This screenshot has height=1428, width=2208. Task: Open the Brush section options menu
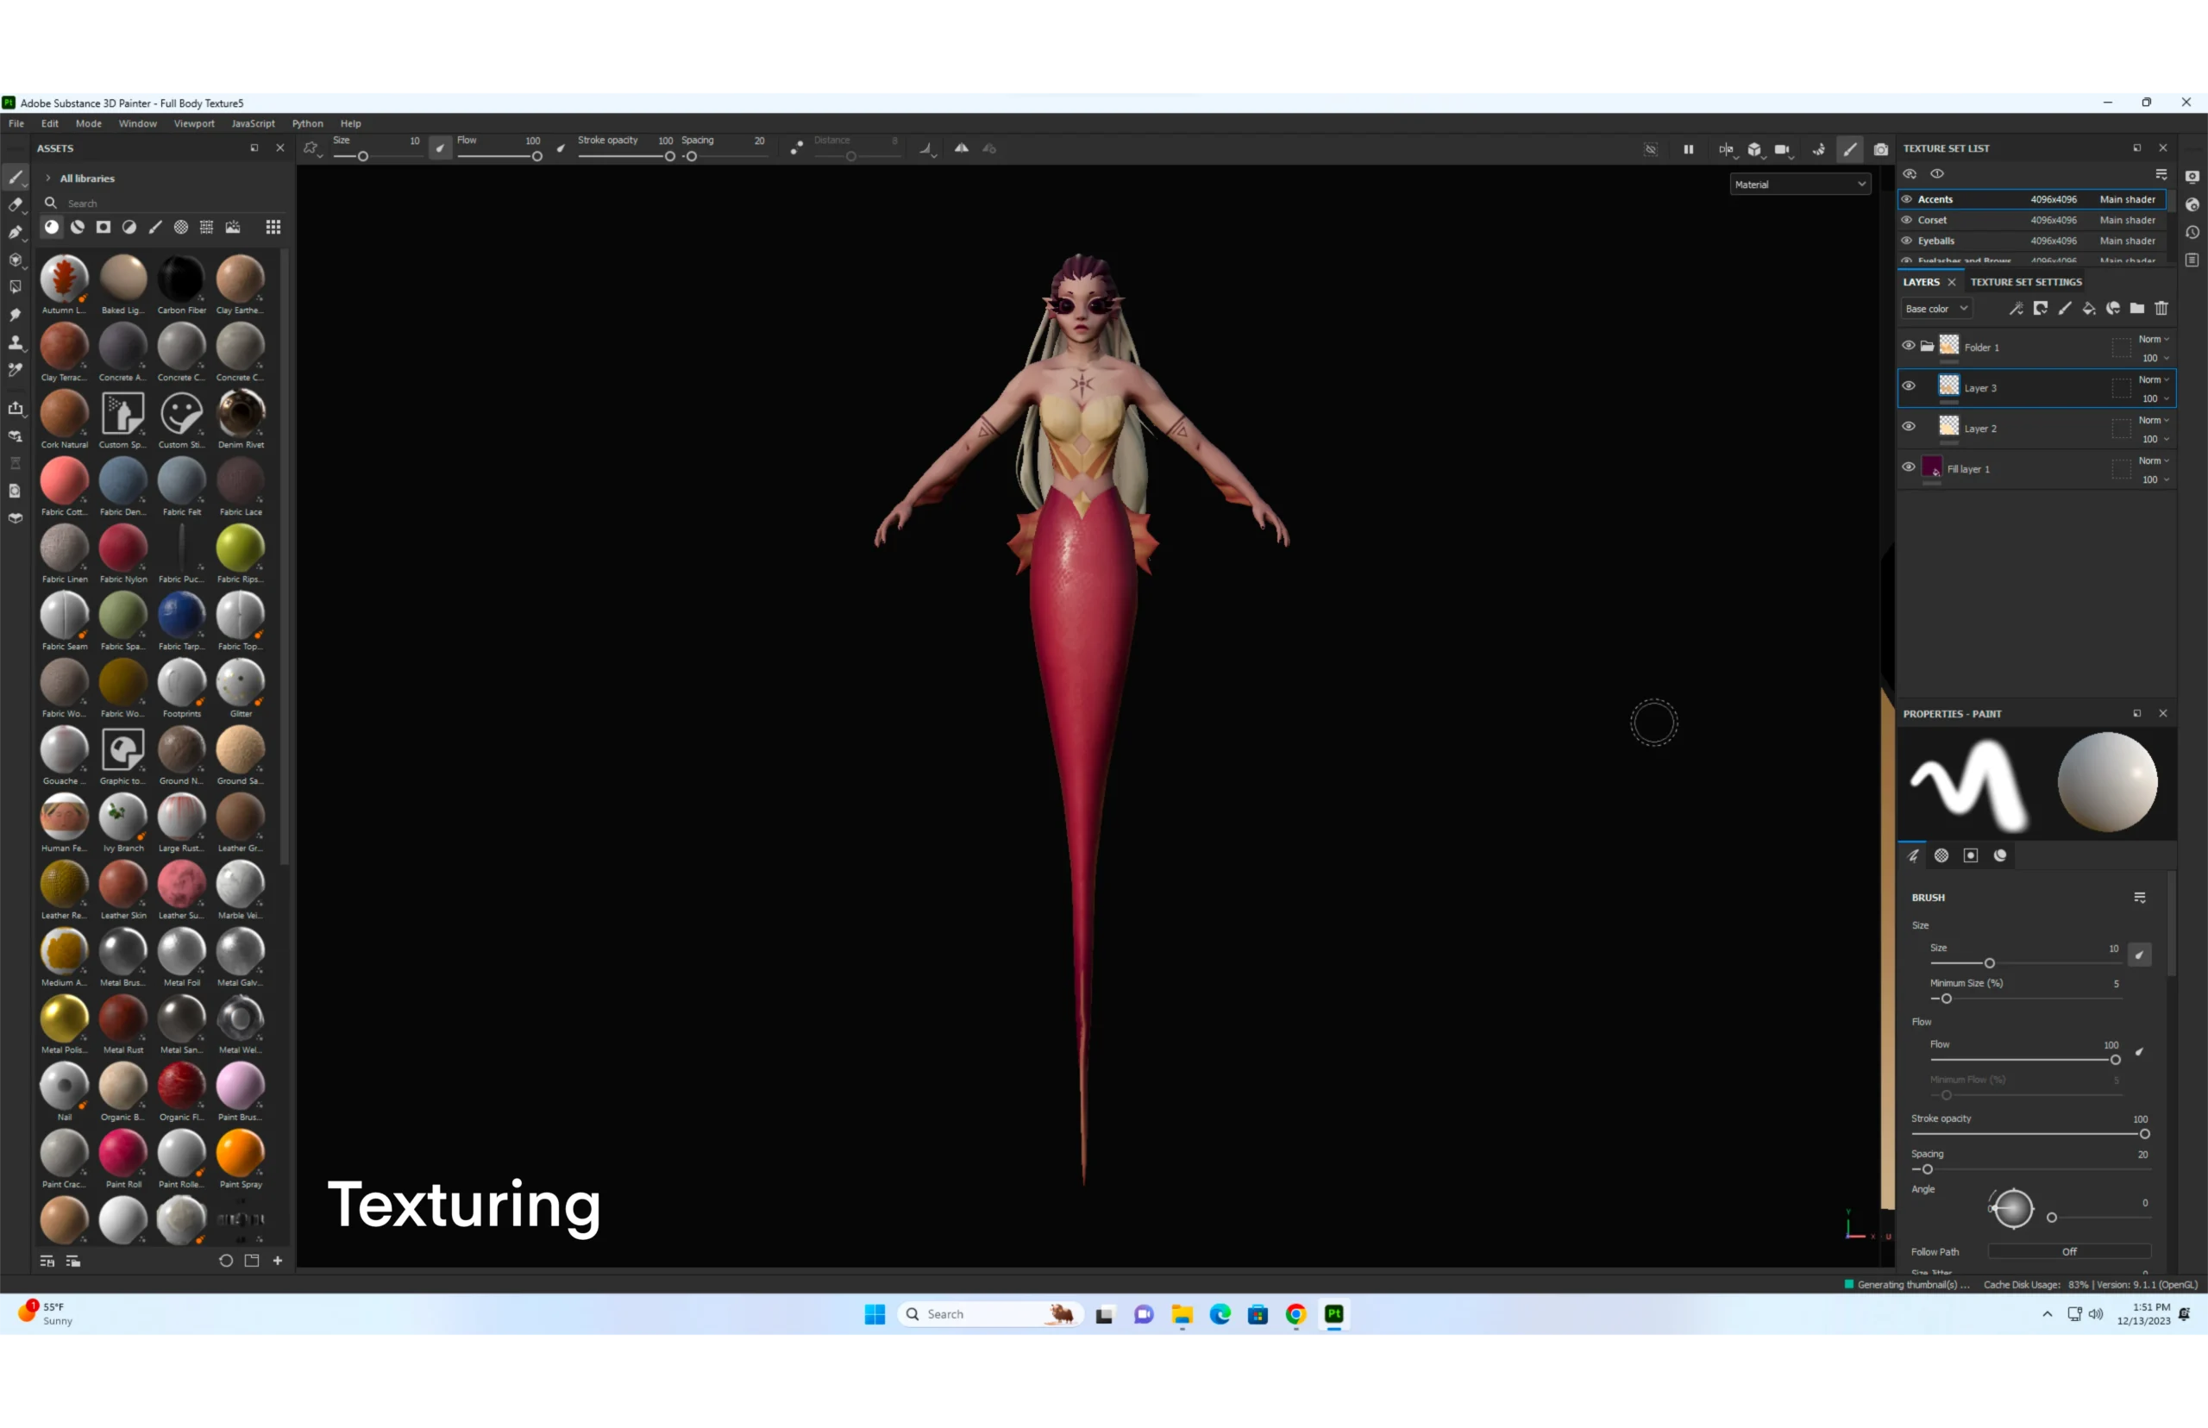pos(2141,898)
